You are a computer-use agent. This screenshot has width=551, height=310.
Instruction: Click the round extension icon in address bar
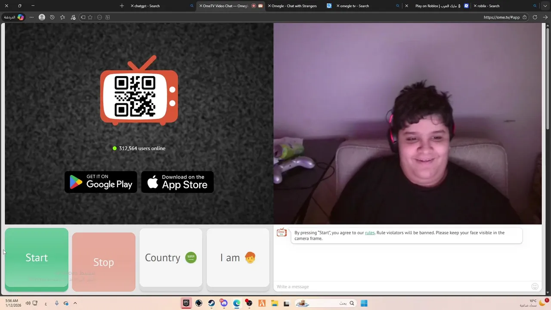(99, 17)
